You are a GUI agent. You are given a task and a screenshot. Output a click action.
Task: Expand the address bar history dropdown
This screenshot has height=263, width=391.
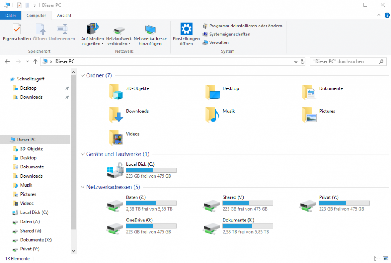pos(296,61)
